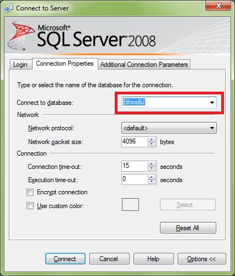235x276 pixels.
Task: Click the Execution time-out field showing 0
Action: point(134,179)
